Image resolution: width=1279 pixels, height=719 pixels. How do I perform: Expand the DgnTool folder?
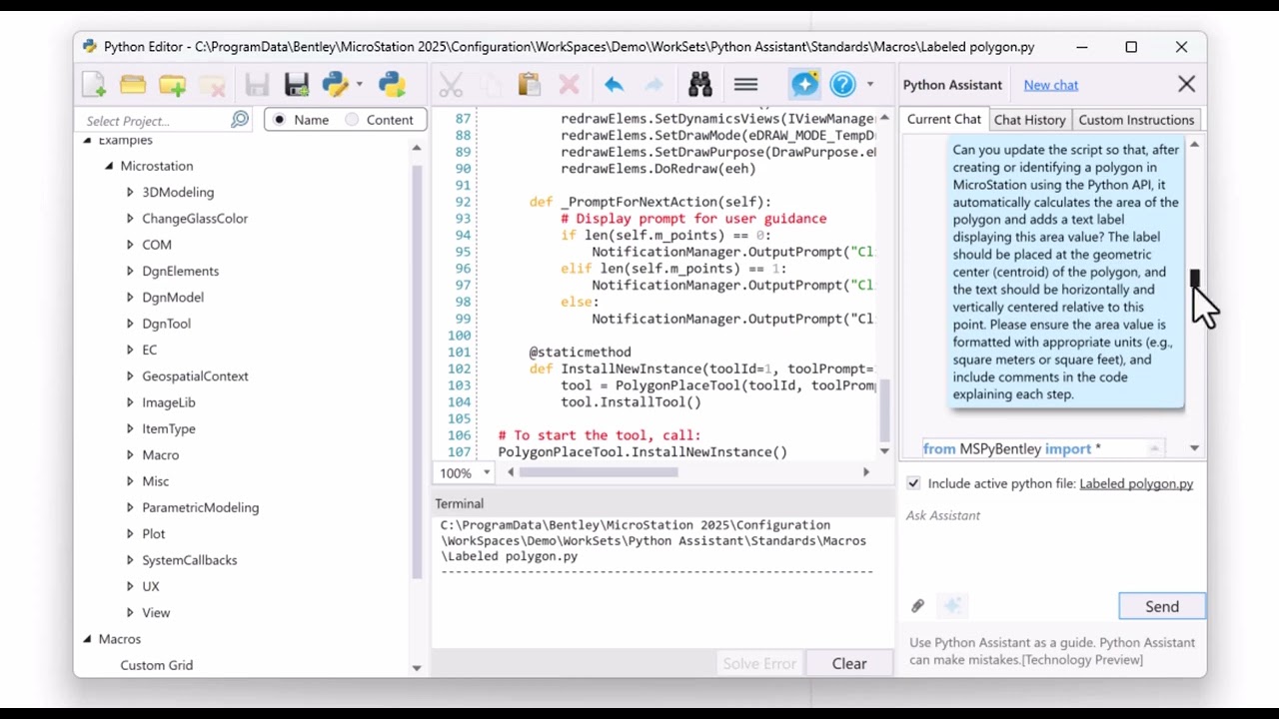[x=130, y=324]
